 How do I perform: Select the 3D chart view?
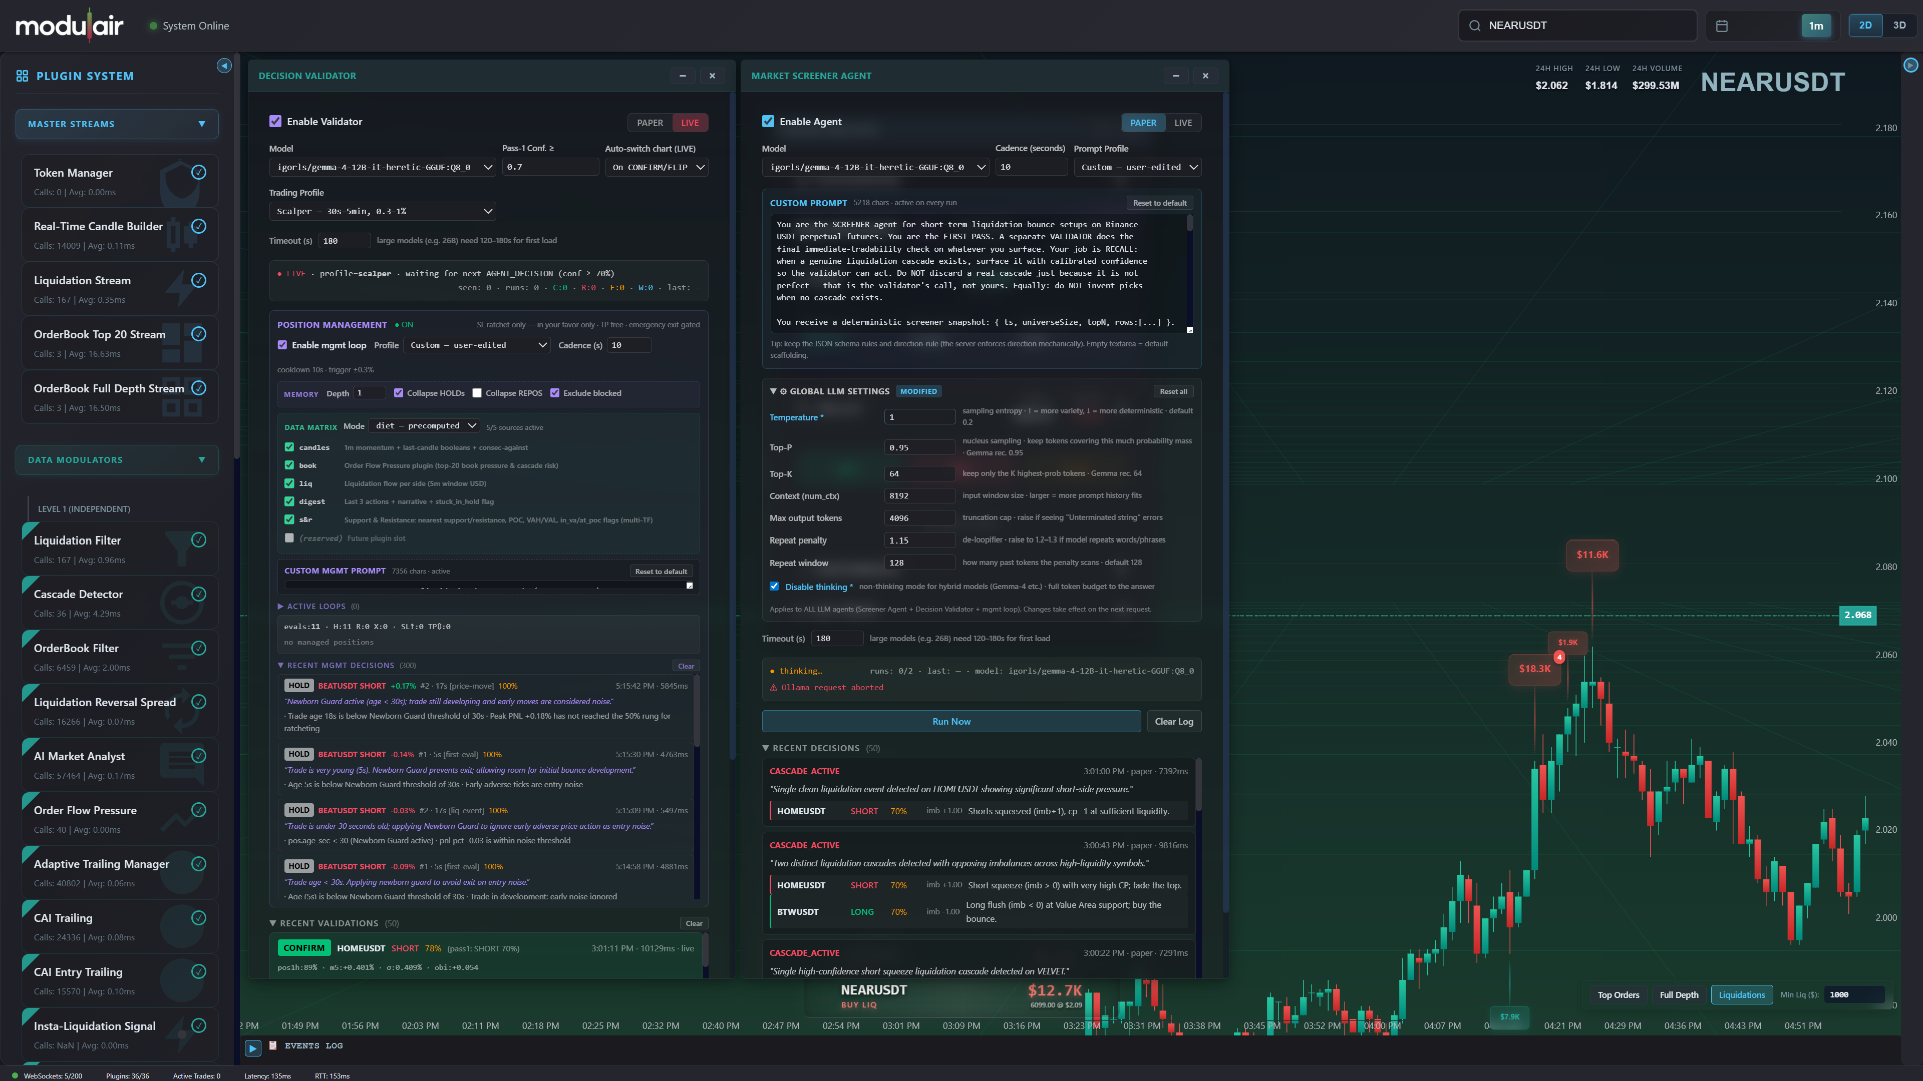click(x=1899, y=26)
